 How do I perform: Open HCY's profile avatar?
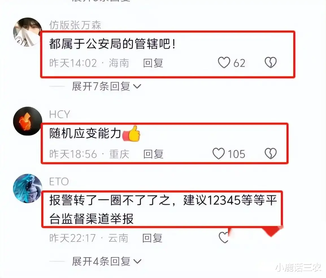click(27, 121)
